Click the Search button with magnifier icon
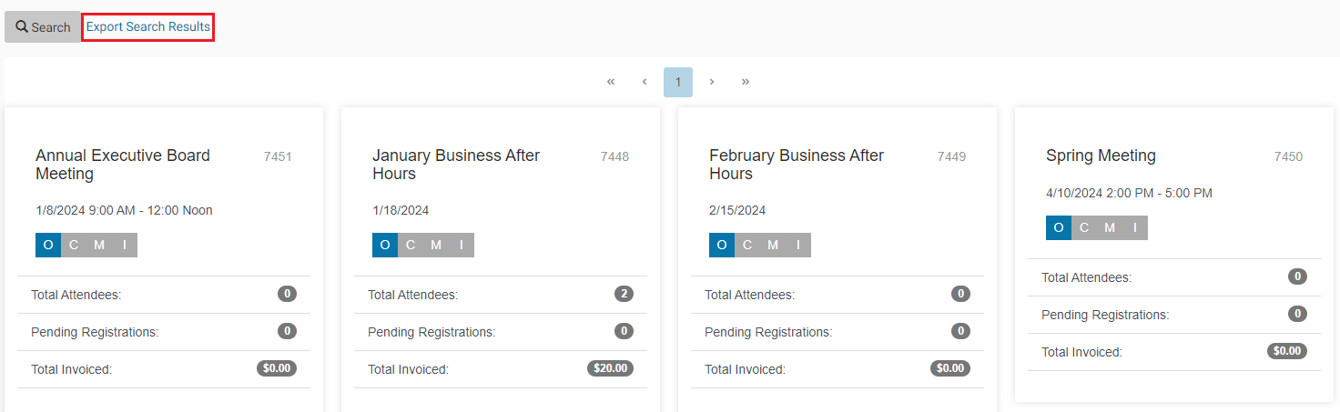 [43, 27]
